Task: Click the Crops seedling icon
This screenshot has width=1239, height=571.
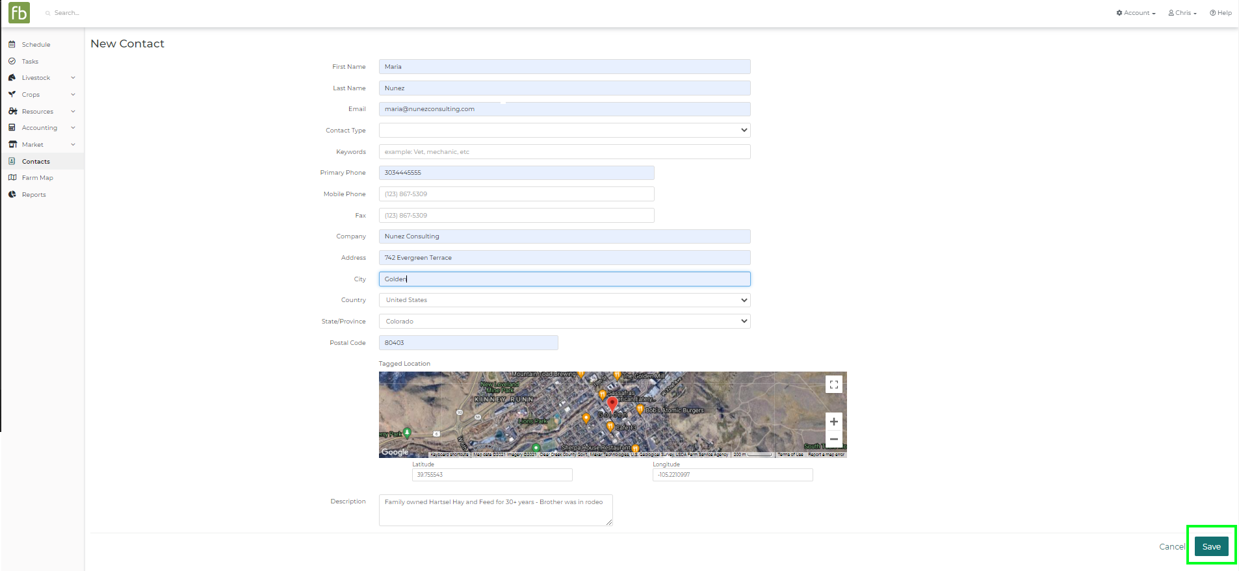Action: [x=12, y=94]
